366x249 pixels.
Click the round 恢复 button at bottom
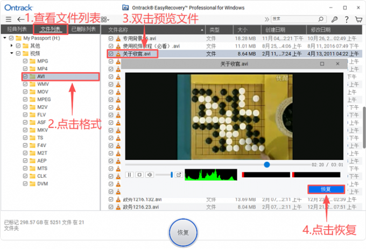pos(183,233)
